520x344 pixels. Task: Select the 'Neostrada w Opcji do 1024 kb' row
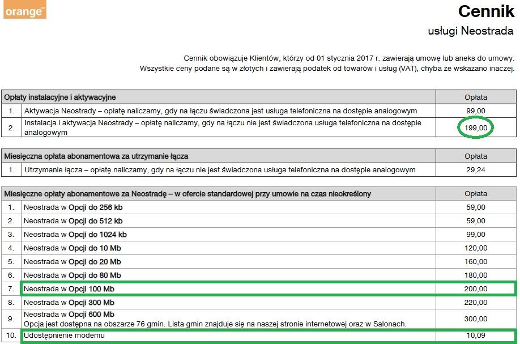(x=75, y=235)
